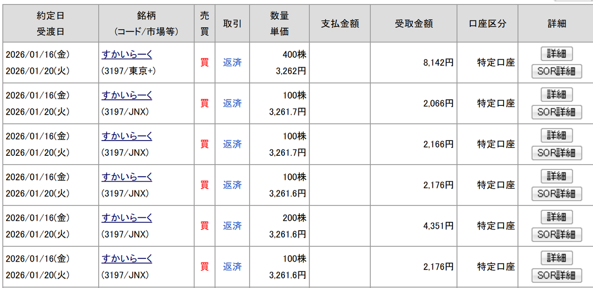Open すかいらーく link in the 200株 row

[127, 217]
